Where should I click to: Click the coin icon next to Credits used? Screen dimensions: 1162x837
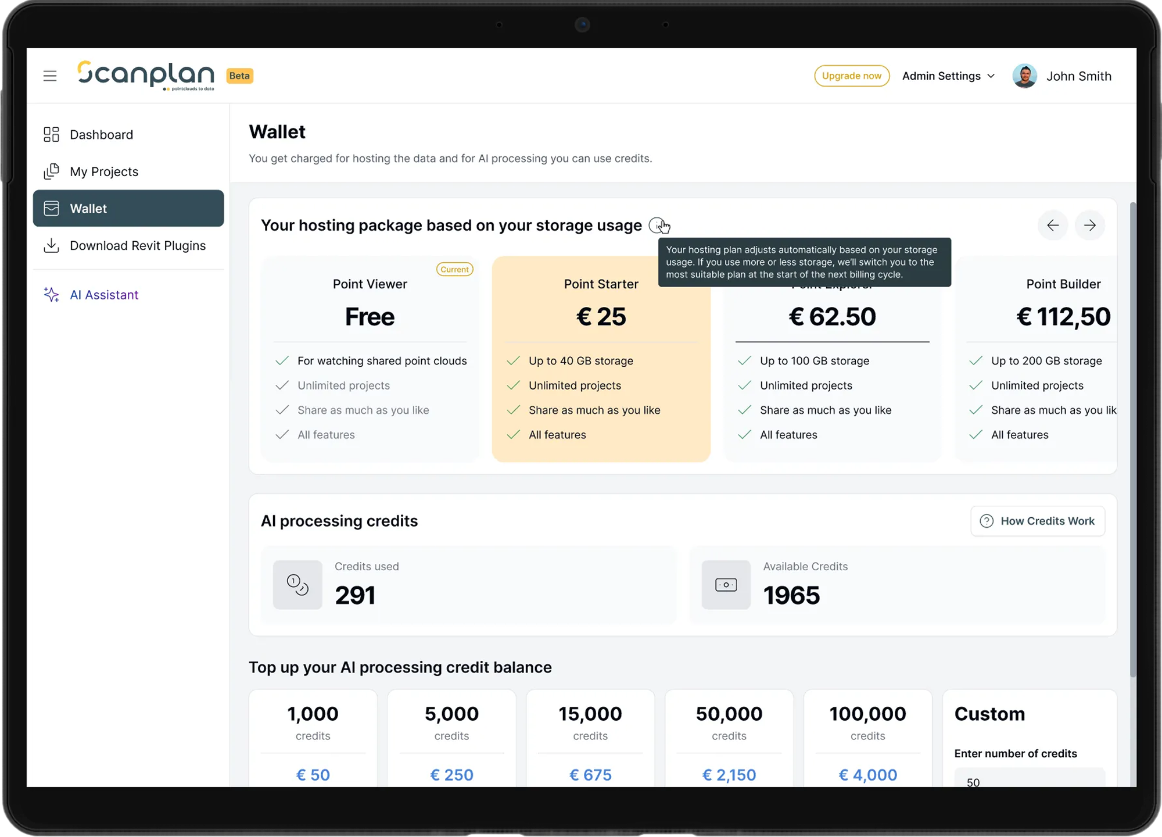297,585
